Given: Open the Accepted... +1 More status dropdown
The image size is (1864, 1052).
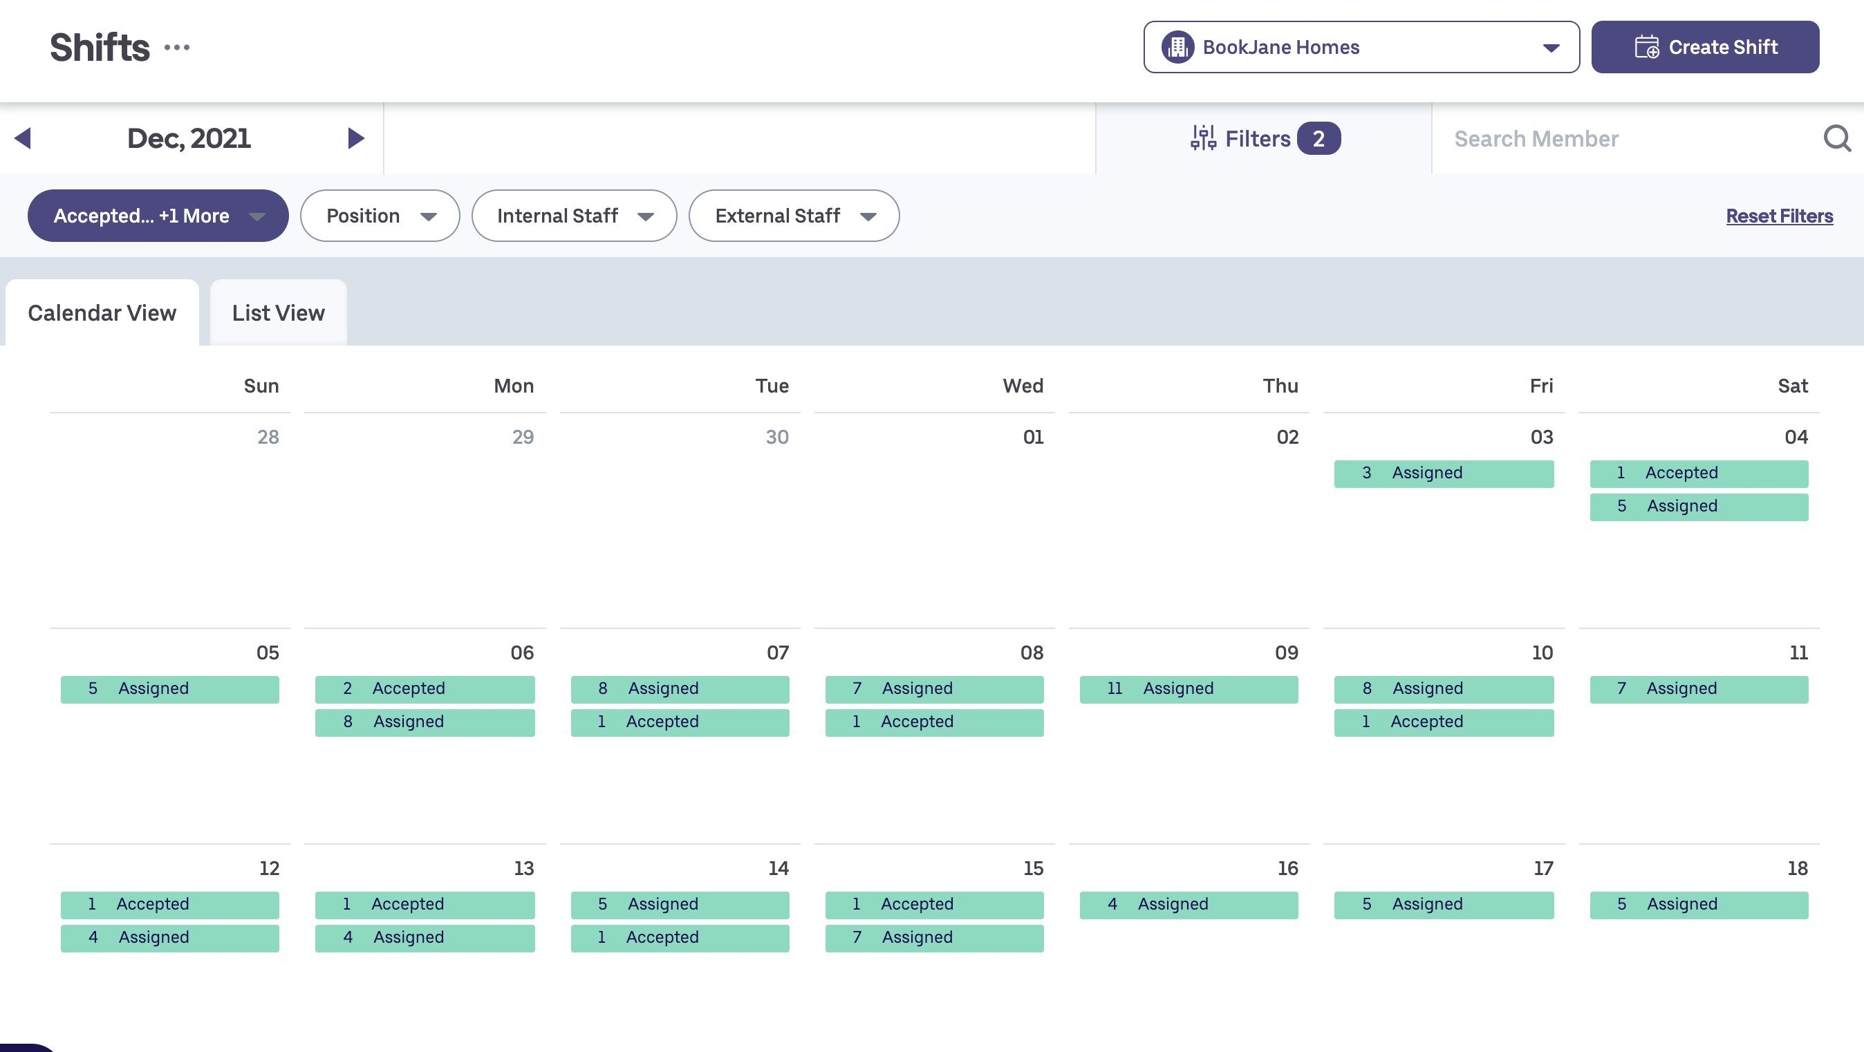Looking at the screenshot, I should (x=158, y=216).
